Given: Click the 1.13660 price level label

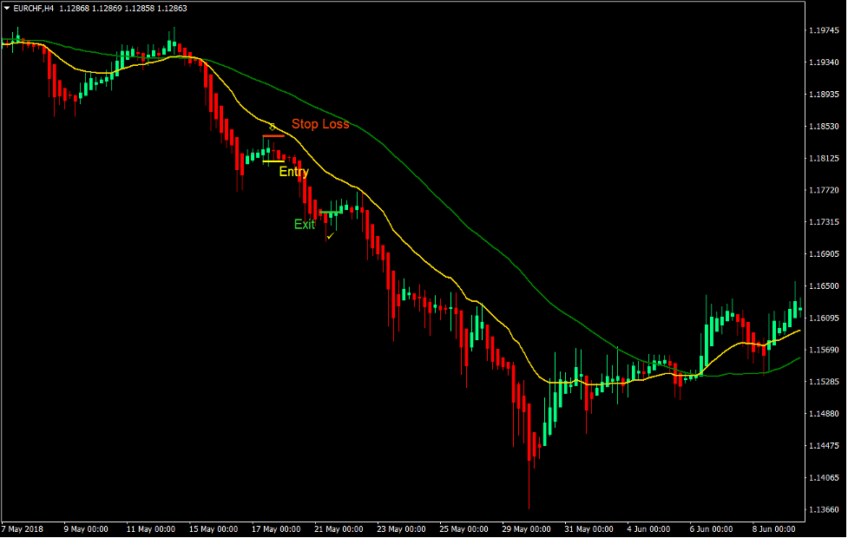Looking at the screenshot, I should tap(822, 509).
